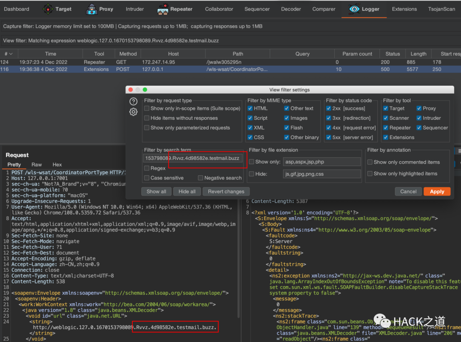Screen dimensions: 461x342
Task: Click the Show all button
Action: tap(156, 191)
